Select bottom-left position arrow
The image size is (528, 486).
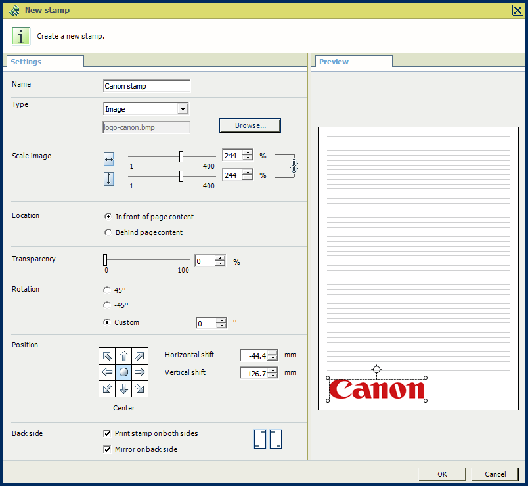click(107, 389)
